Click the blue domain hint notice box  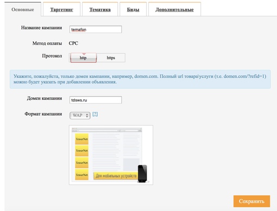point(140,79)
